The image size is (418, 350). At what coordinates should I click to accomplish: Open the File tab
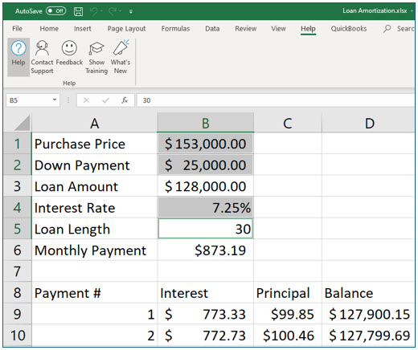pos(18,28)
